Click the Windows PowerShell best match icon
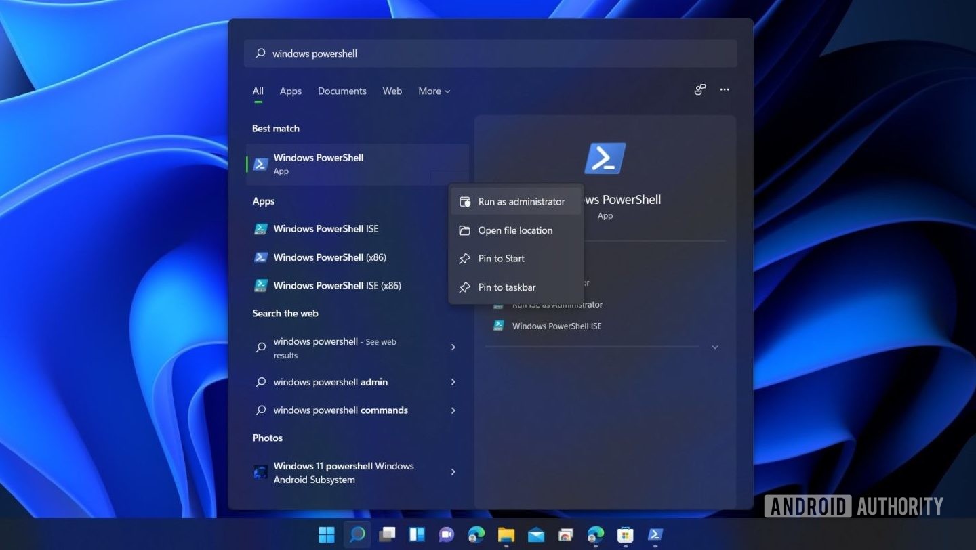976x550 pixels. (260, 164)
